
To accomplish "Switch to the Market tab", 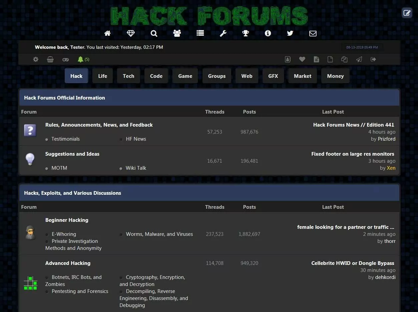I will click(x=302, y=76).
